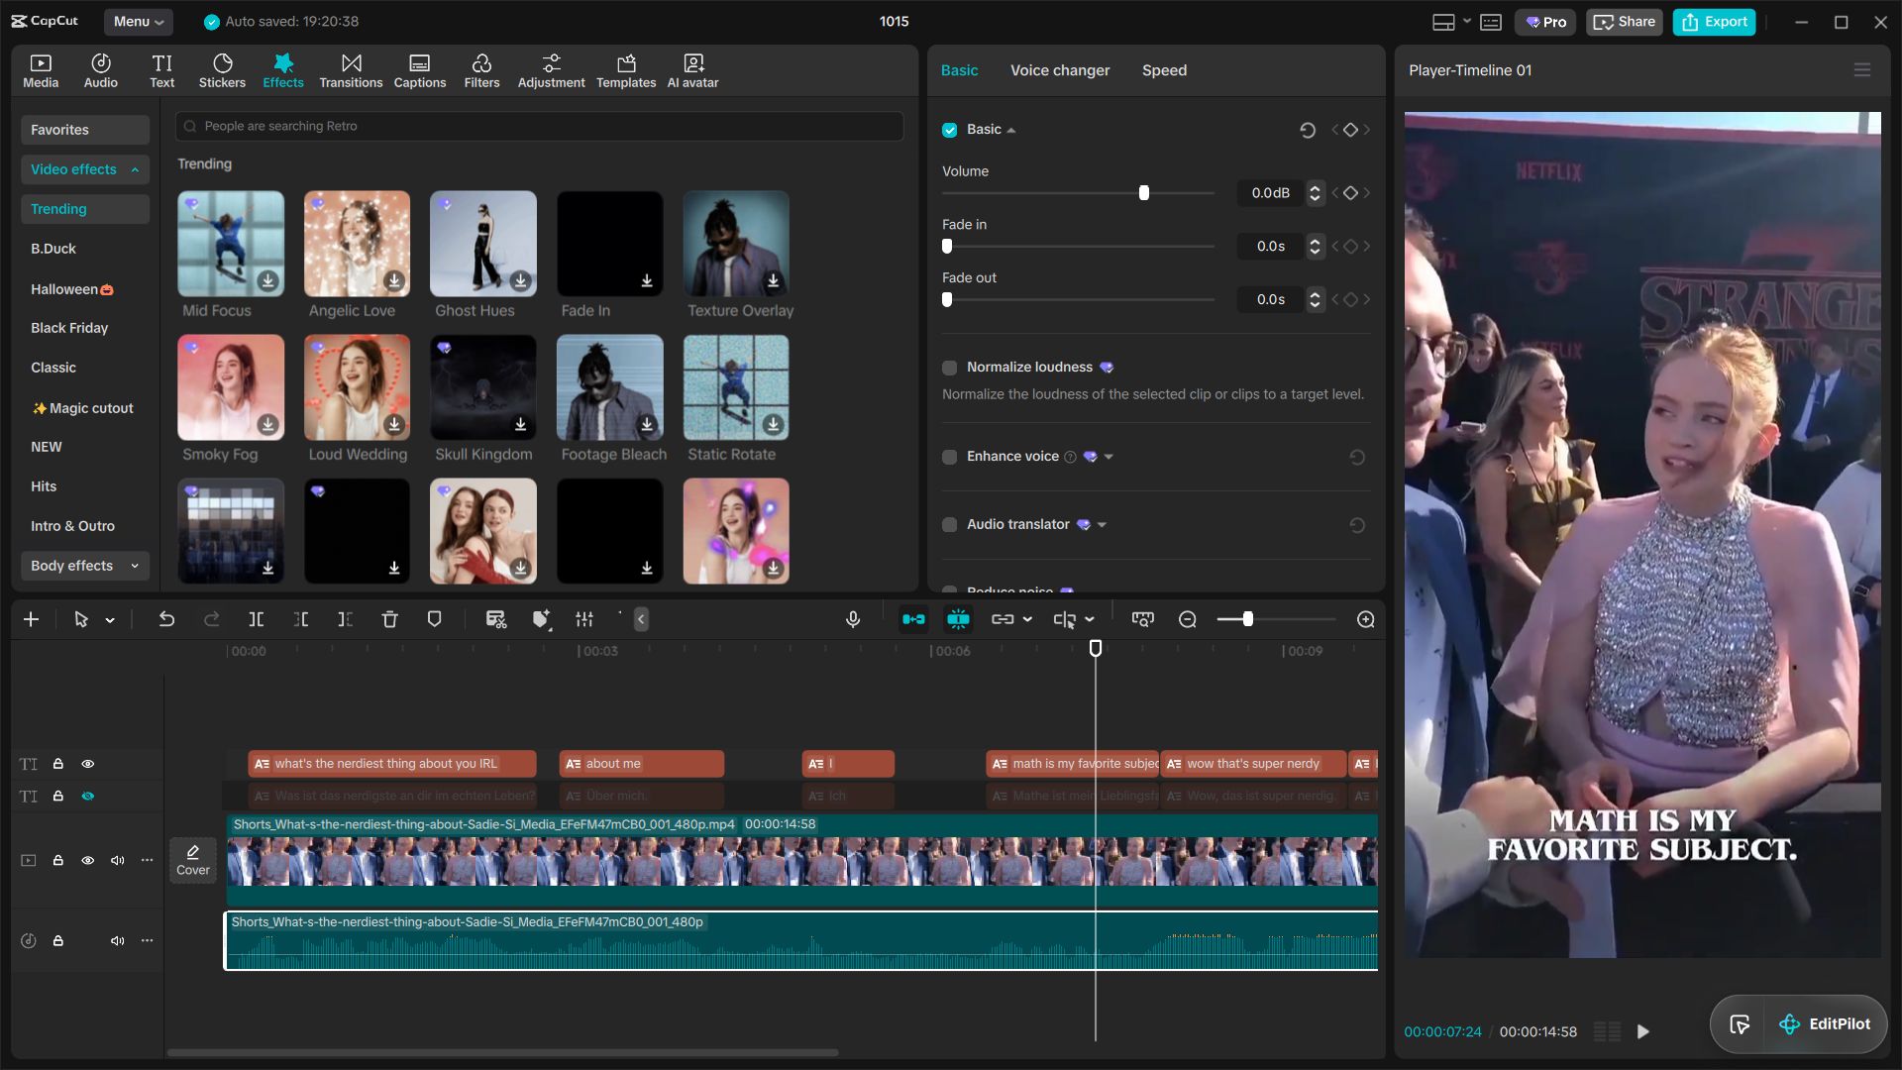Click the Share button
This screenshot has width=1902, height=1070.
pos(1624,22)
